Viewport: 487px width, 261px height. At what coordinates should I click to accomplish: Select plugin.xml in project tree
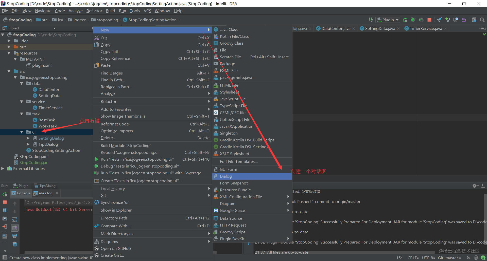(39, 65)
